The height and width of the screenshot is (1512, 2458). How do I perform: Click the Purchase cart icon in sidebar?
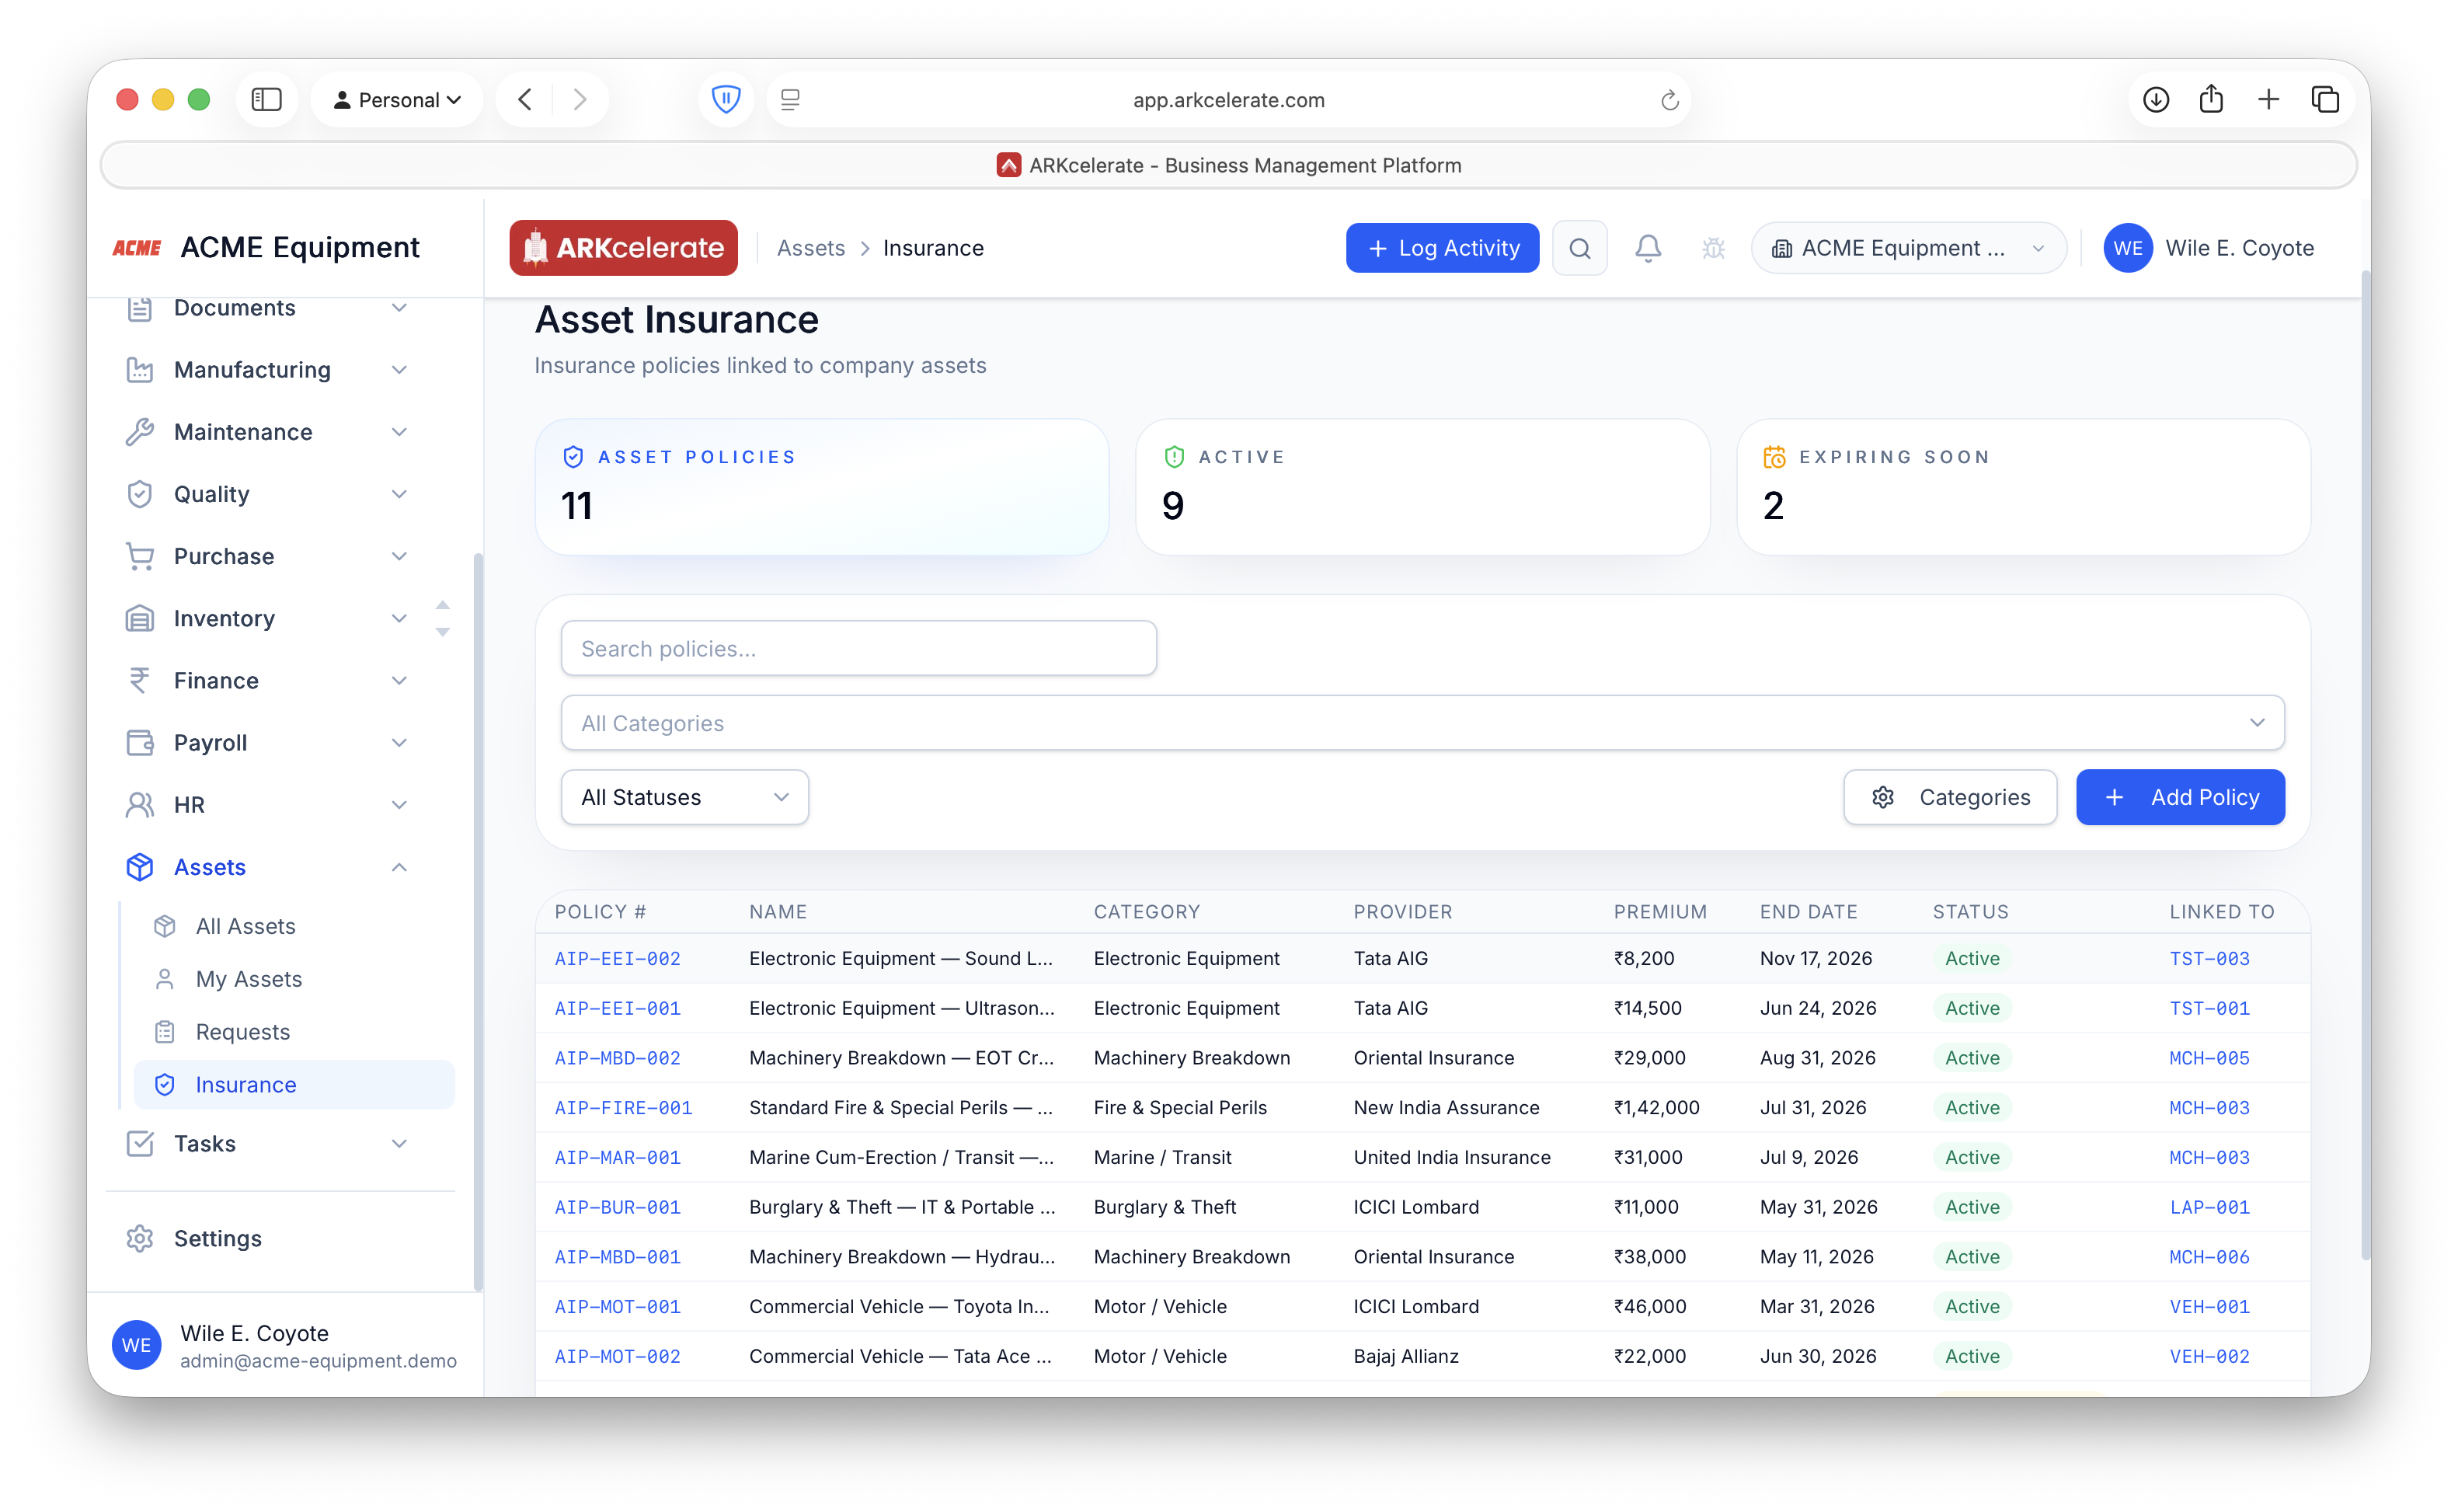pos(139,556)
